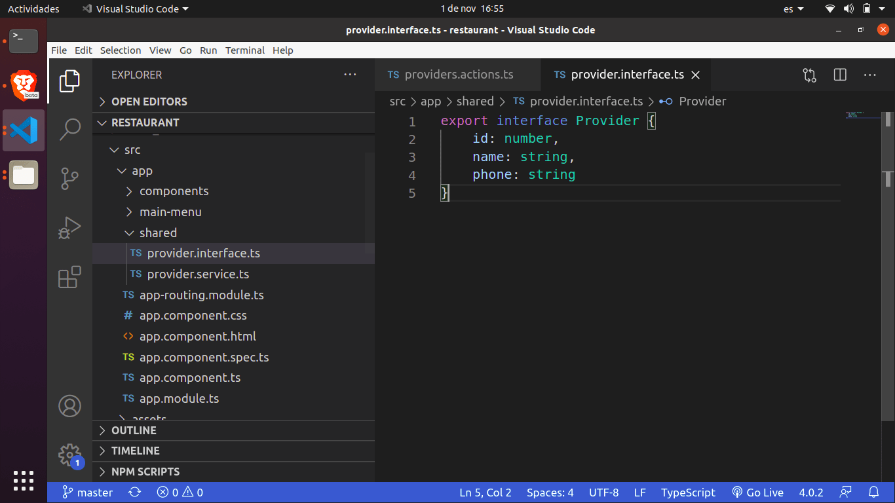Expand the OUTLINE section

pyautogui.click(x=134, y=430)
